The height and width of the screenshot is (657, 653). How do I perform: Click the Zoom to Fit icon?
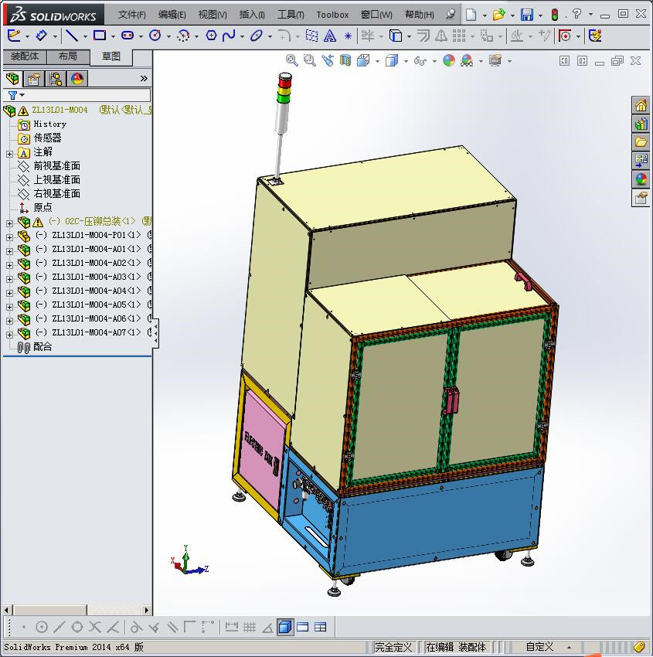pos(291,61)
